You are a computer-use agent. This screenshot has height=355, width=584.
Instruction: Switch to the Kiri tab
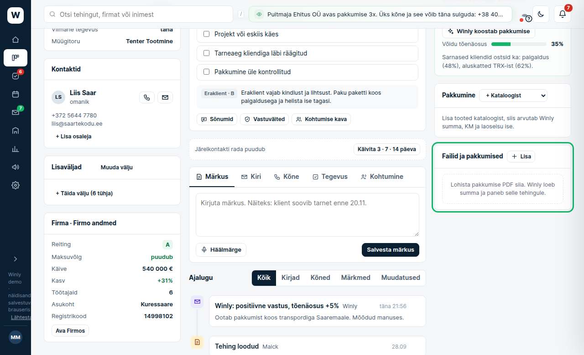(x=251, y=177)
